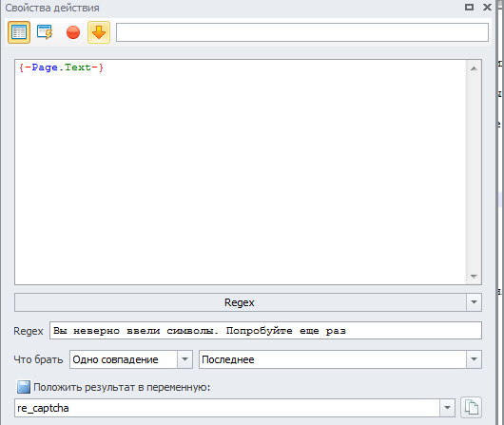Click the text area scroll up arrow
Viewport: 504px width, 425px height.
[474, 68]
